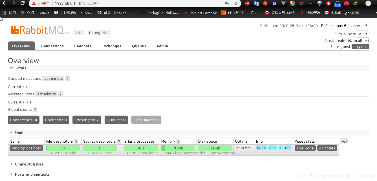Switch to the Admin tab
Screen dimensions: 377x181
[x=162, y=46]
